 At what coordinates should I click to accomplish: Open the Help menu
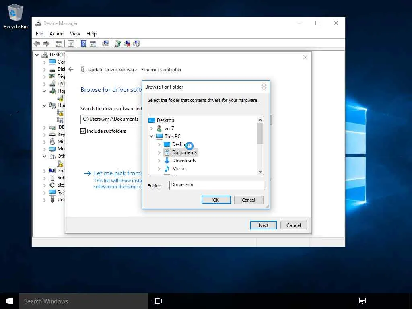[x=91, y=34]
